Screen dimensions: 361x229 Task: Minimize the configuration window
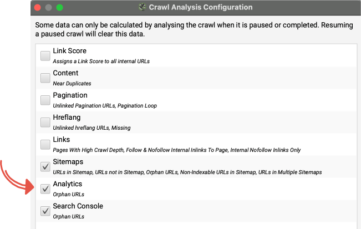coord(49,8)
